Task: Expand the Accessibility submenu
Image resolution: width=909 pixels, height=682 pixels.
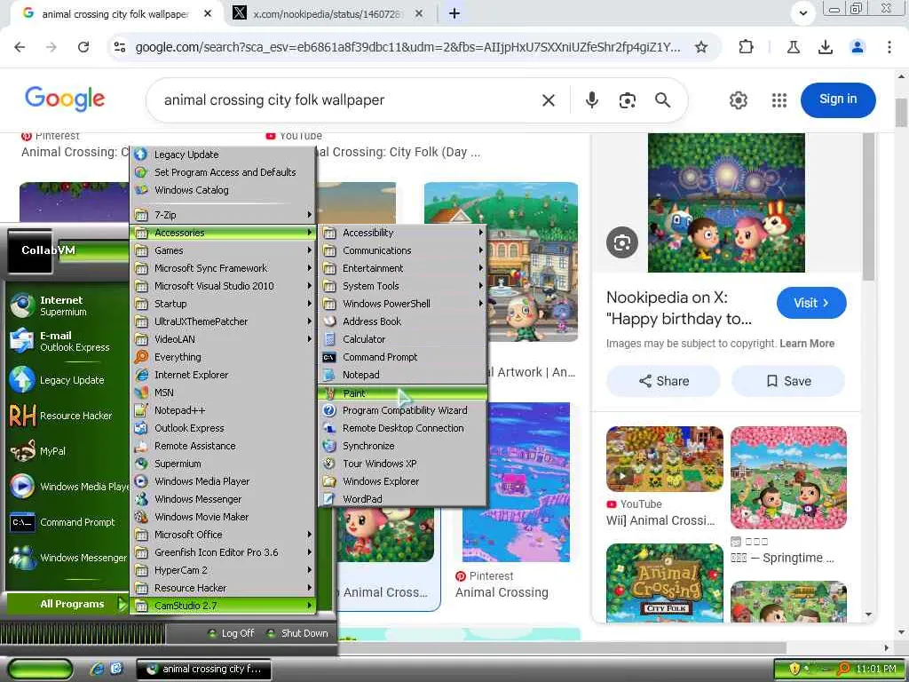Action: (402, 233)
